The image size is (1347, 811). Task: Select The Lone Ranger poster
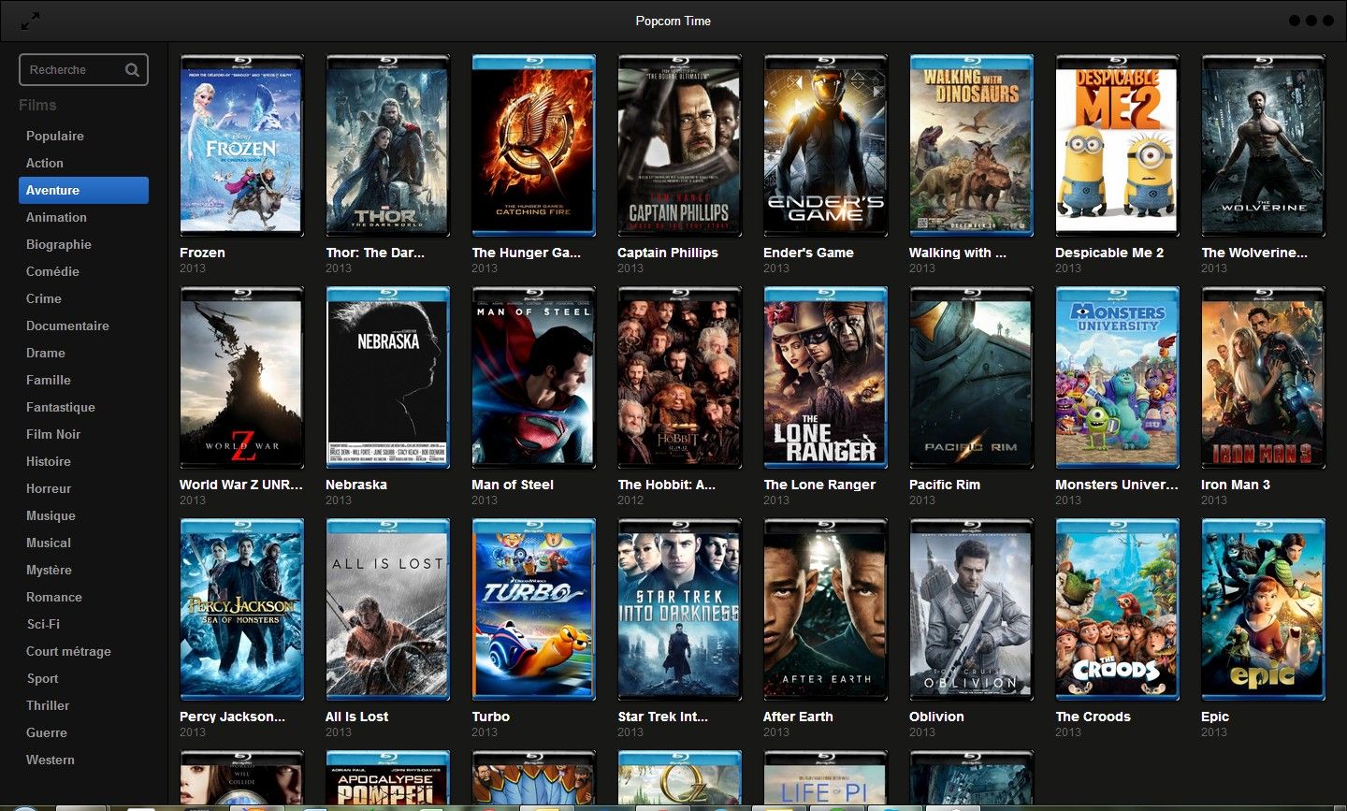[x=825, y=377]
